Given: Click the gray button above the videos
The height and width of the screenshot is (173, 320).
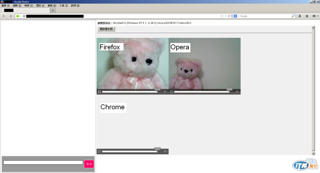Looking at the screenshot, I should (x=106, y=29).
